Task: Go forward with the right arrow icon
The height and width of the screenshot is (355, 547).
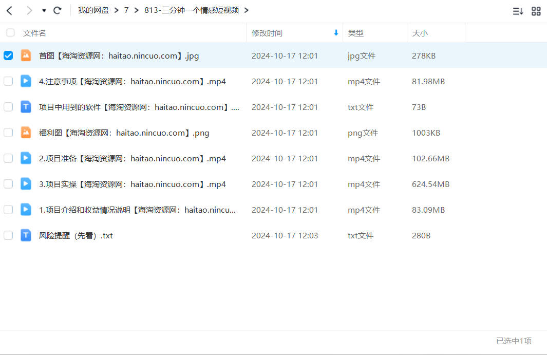Action: 29,10
